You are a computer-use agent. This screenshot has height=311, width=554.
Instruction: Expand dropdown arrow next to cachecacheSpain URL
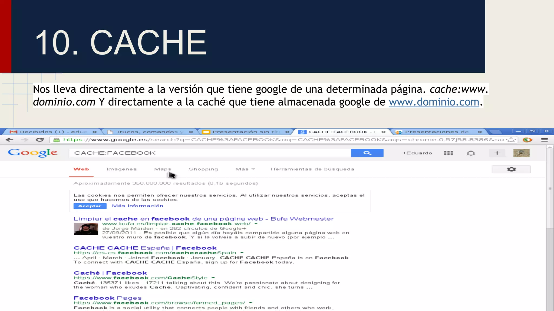242,253
